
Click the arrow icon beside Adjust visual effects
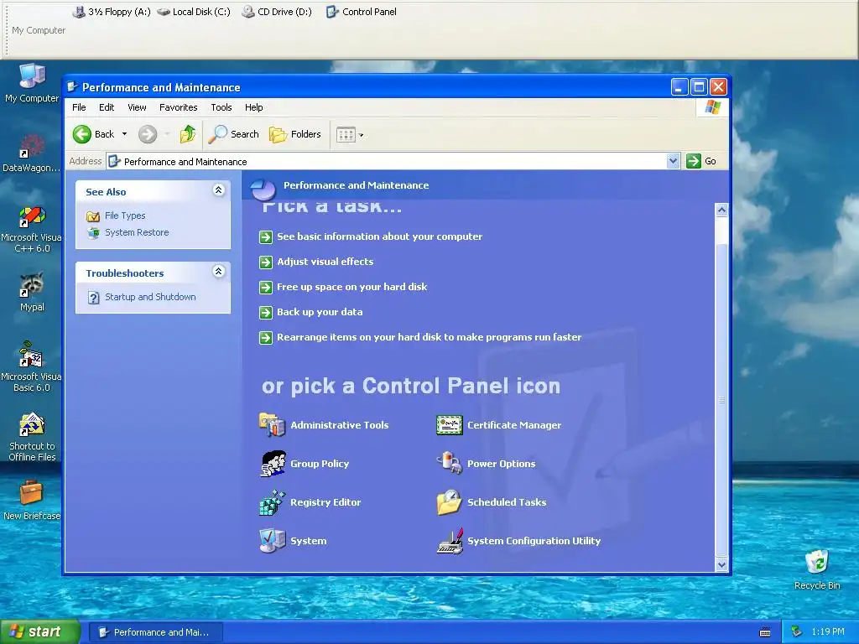[x=266, y=262]
